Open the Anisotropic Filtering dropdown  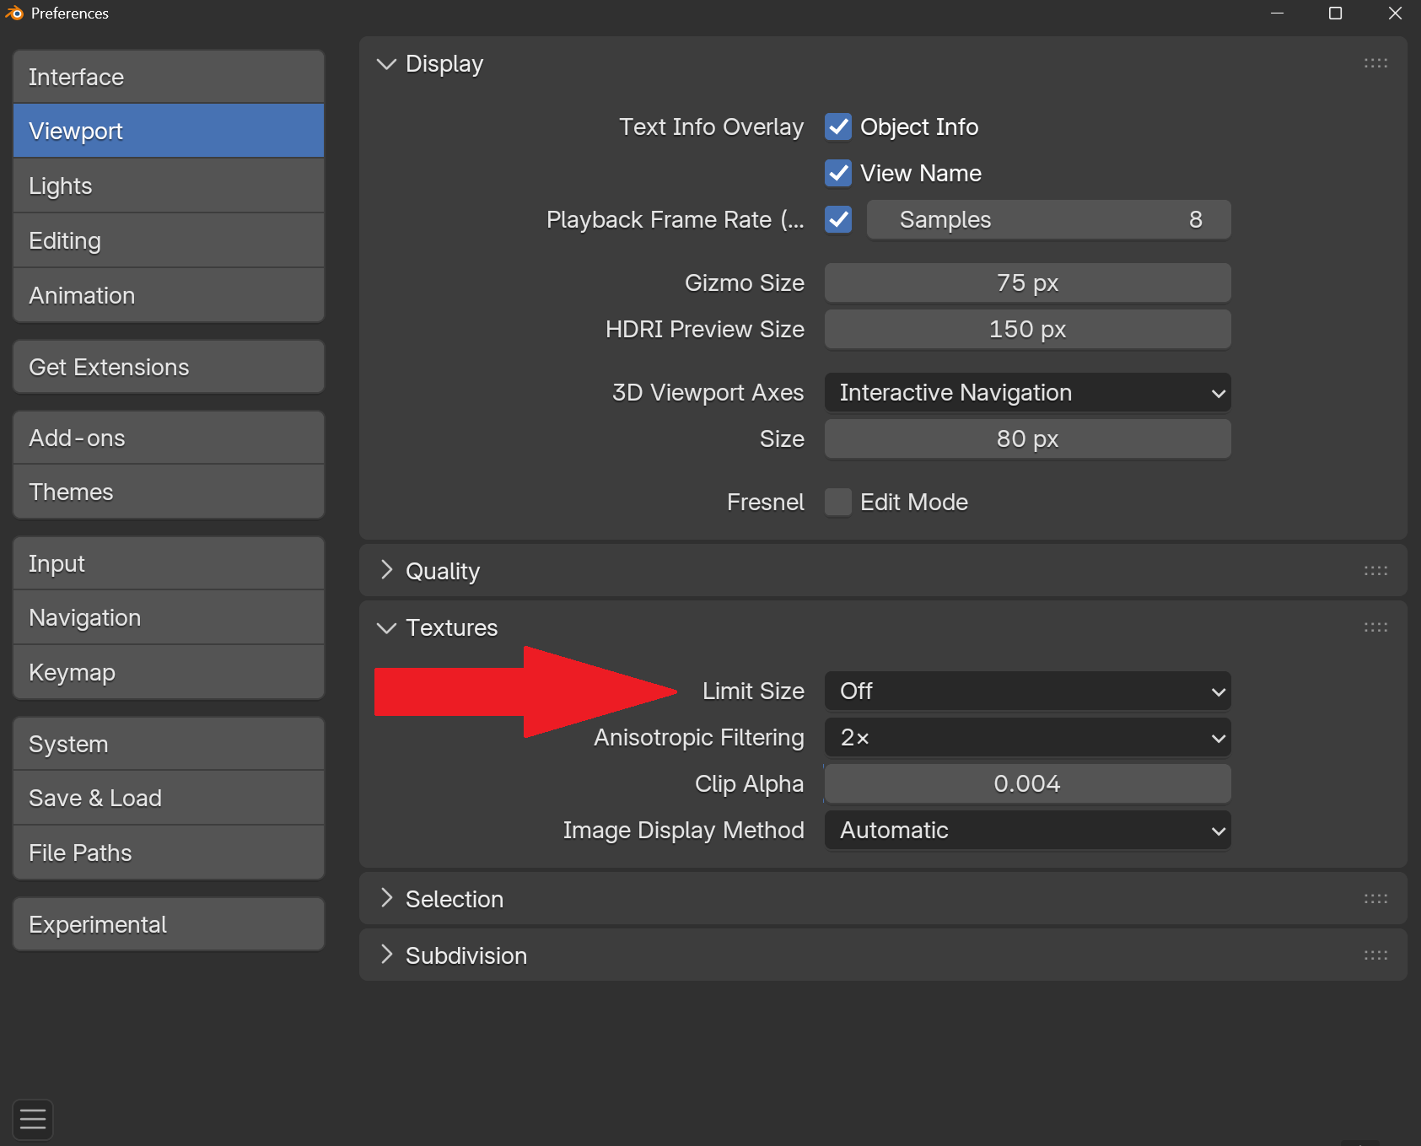pyautogui.click(x=1027, y=738)
